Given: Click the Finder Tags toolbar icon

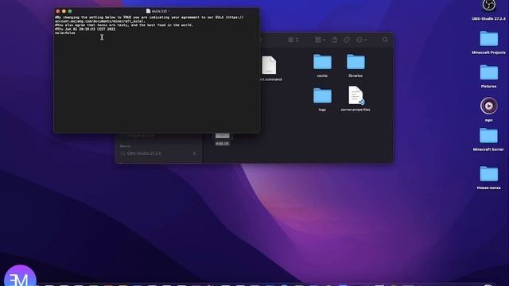Looking at the screenshot, I should 347,40.
